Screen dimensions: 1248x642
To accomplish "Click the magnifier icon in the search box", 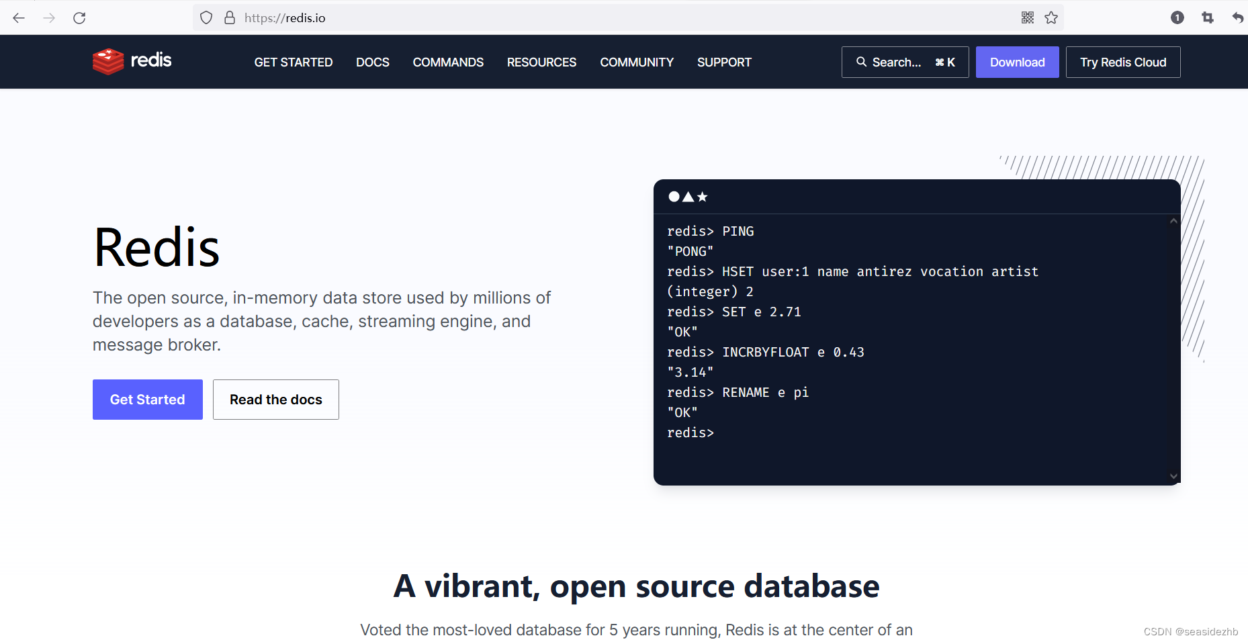I will pyautogui.click(x=861, y=62).
